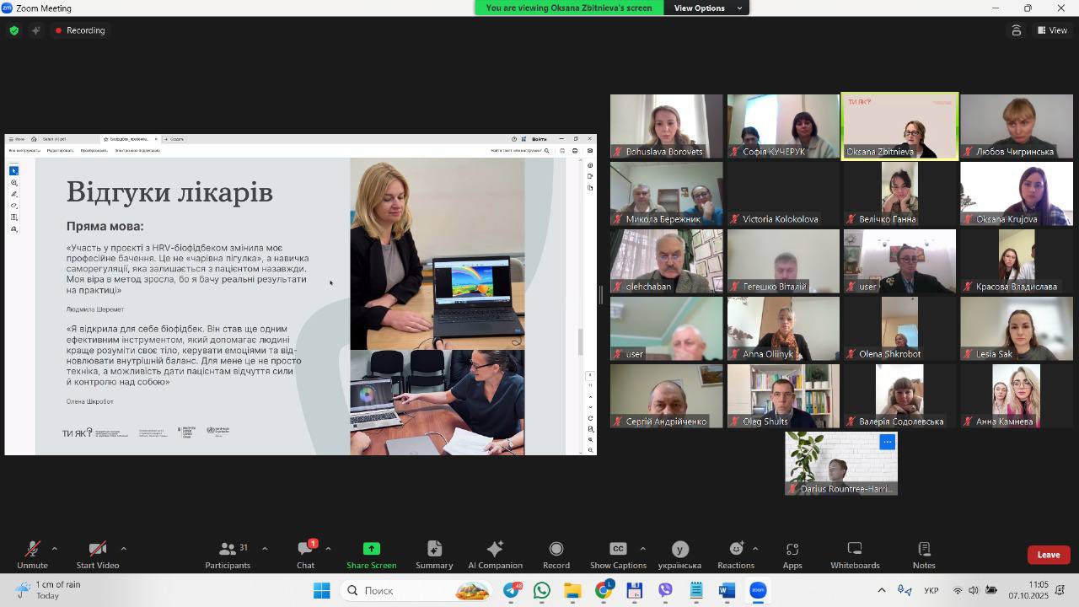The height and width of the screenshot is (607, 1079).
Task: Unmute the microphone
Action: [x=32, y=554]
